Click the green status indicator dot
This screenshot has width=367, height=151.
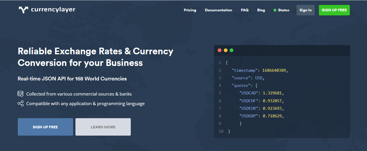[x=275, y=10]
